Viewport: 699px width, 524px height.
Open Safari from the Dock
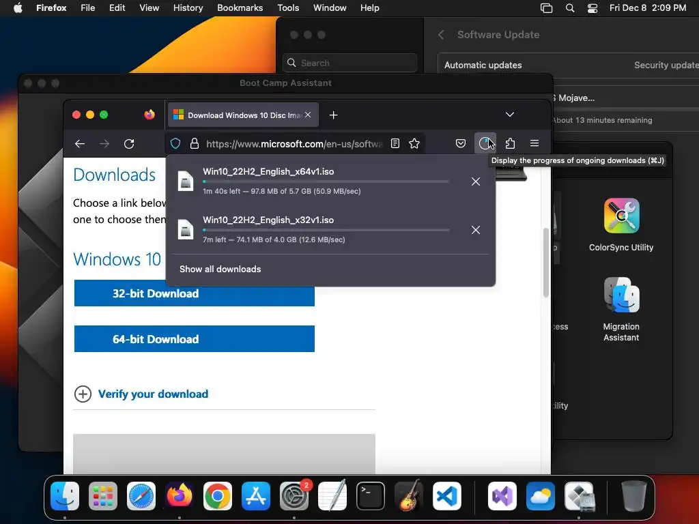(141, 496)
